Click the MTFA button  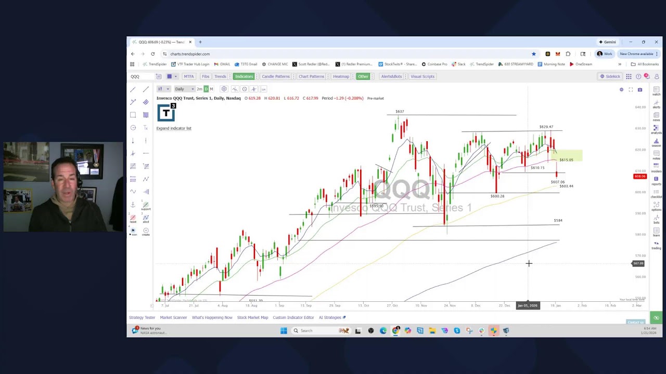tap(188, 76)
